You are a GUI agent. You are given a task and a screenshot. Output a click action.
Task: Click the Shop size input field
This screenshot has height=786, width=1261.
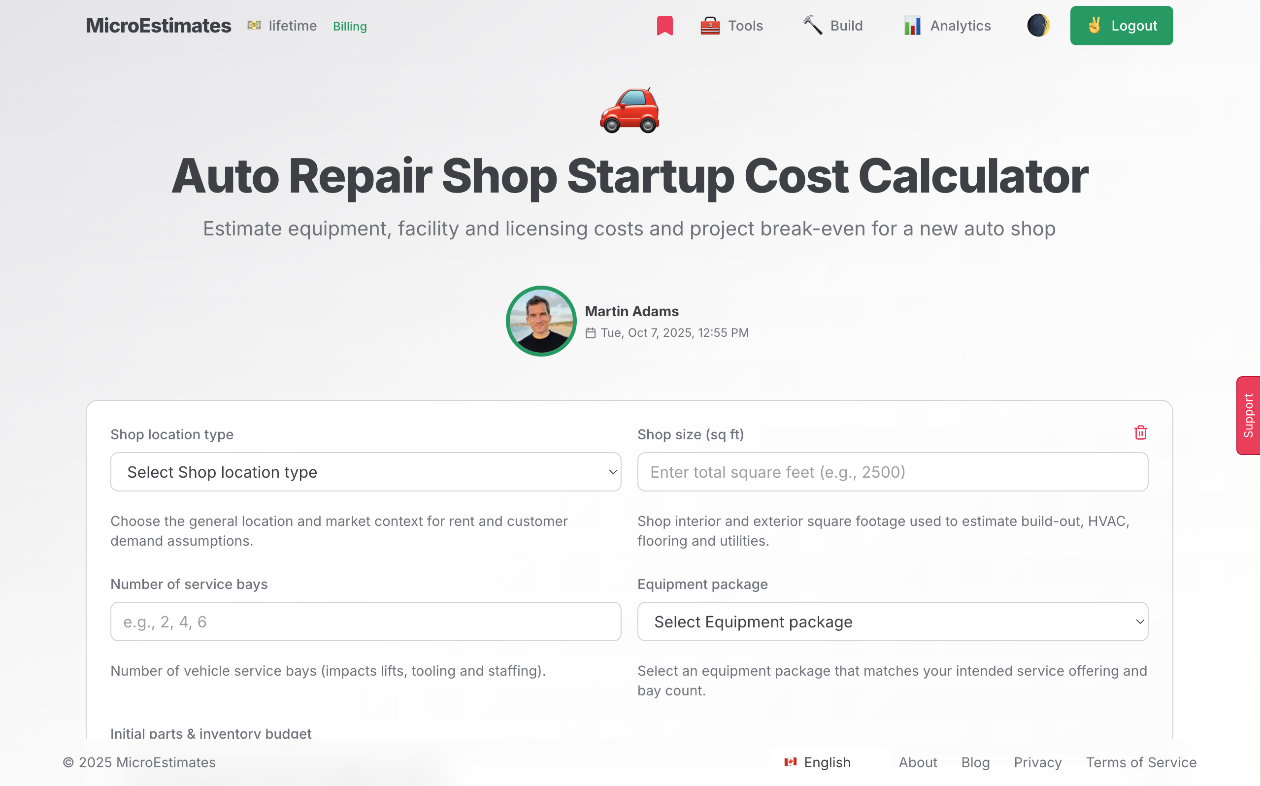coord(893,472)
